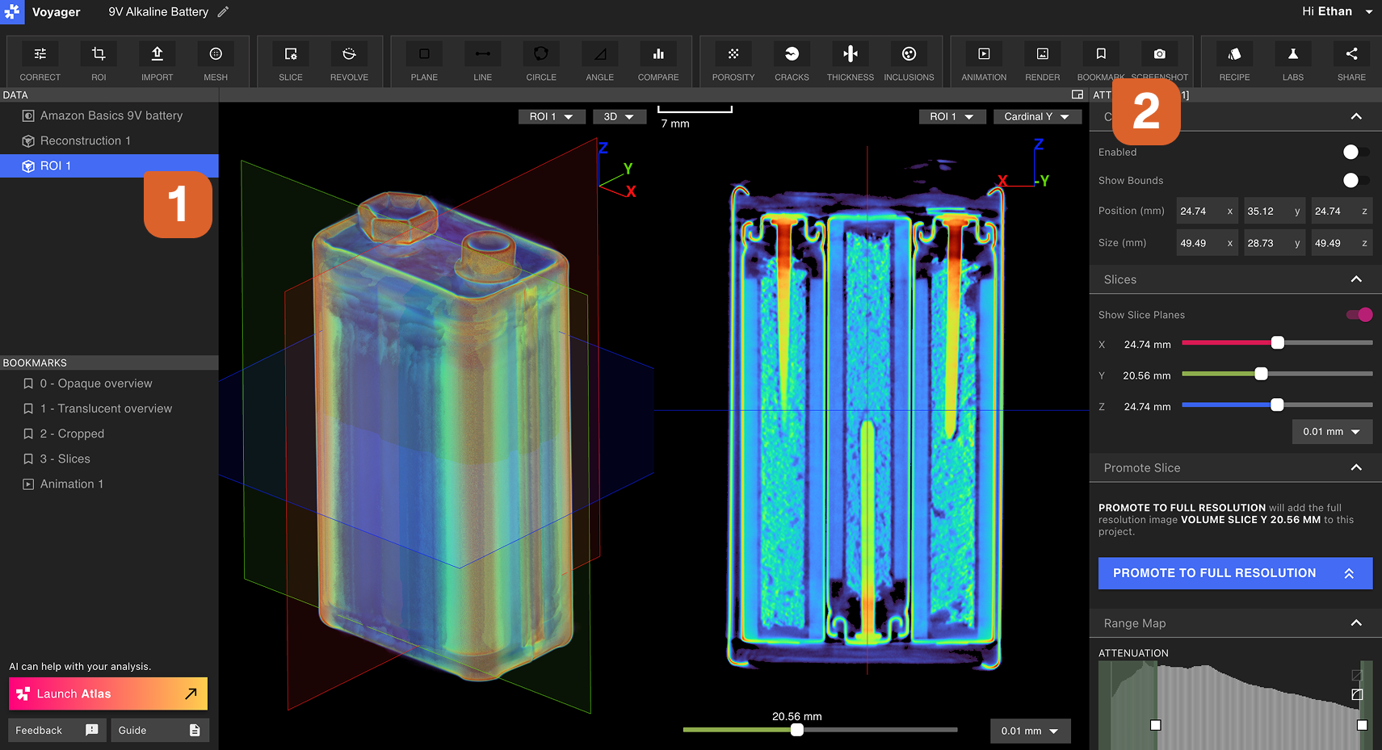Click Promote to Full Resolution button
Viewport: 1382px width, 750px height.
pyautogui.click(x=1234, y=573)
